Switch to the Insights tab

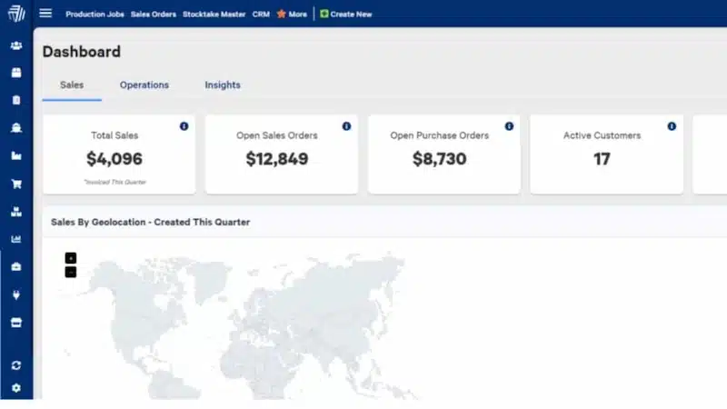[x=223, y=85]
